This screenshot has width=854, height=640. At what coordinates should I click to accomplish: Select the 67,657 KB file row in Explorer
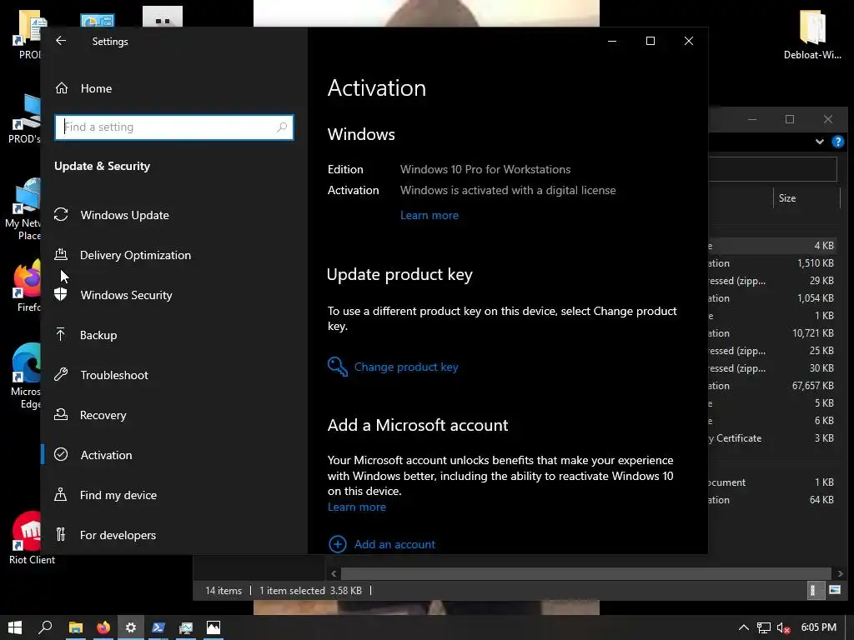point(772,386)
